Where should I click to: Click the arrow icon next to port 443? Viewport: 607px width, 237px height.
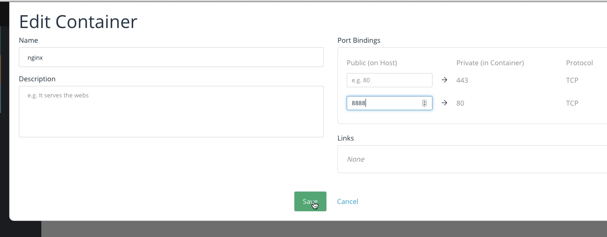tap(444, 80)
